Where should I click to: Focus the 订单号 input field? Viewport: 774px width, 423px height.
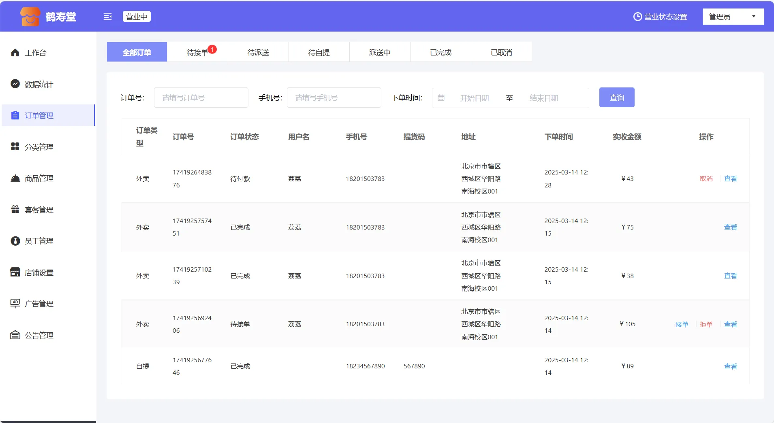[201, 98]
